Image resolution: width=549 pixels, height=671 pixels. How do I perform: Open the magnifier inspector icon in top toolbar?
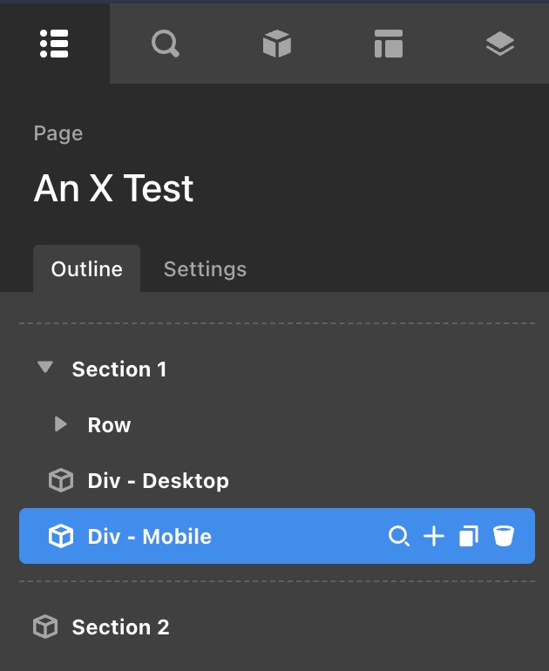(x=165, y=43)
